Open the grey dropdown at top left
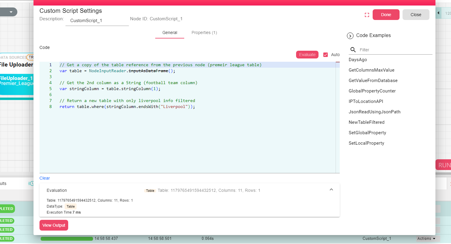The image size is (451, 244). point(9,12)
